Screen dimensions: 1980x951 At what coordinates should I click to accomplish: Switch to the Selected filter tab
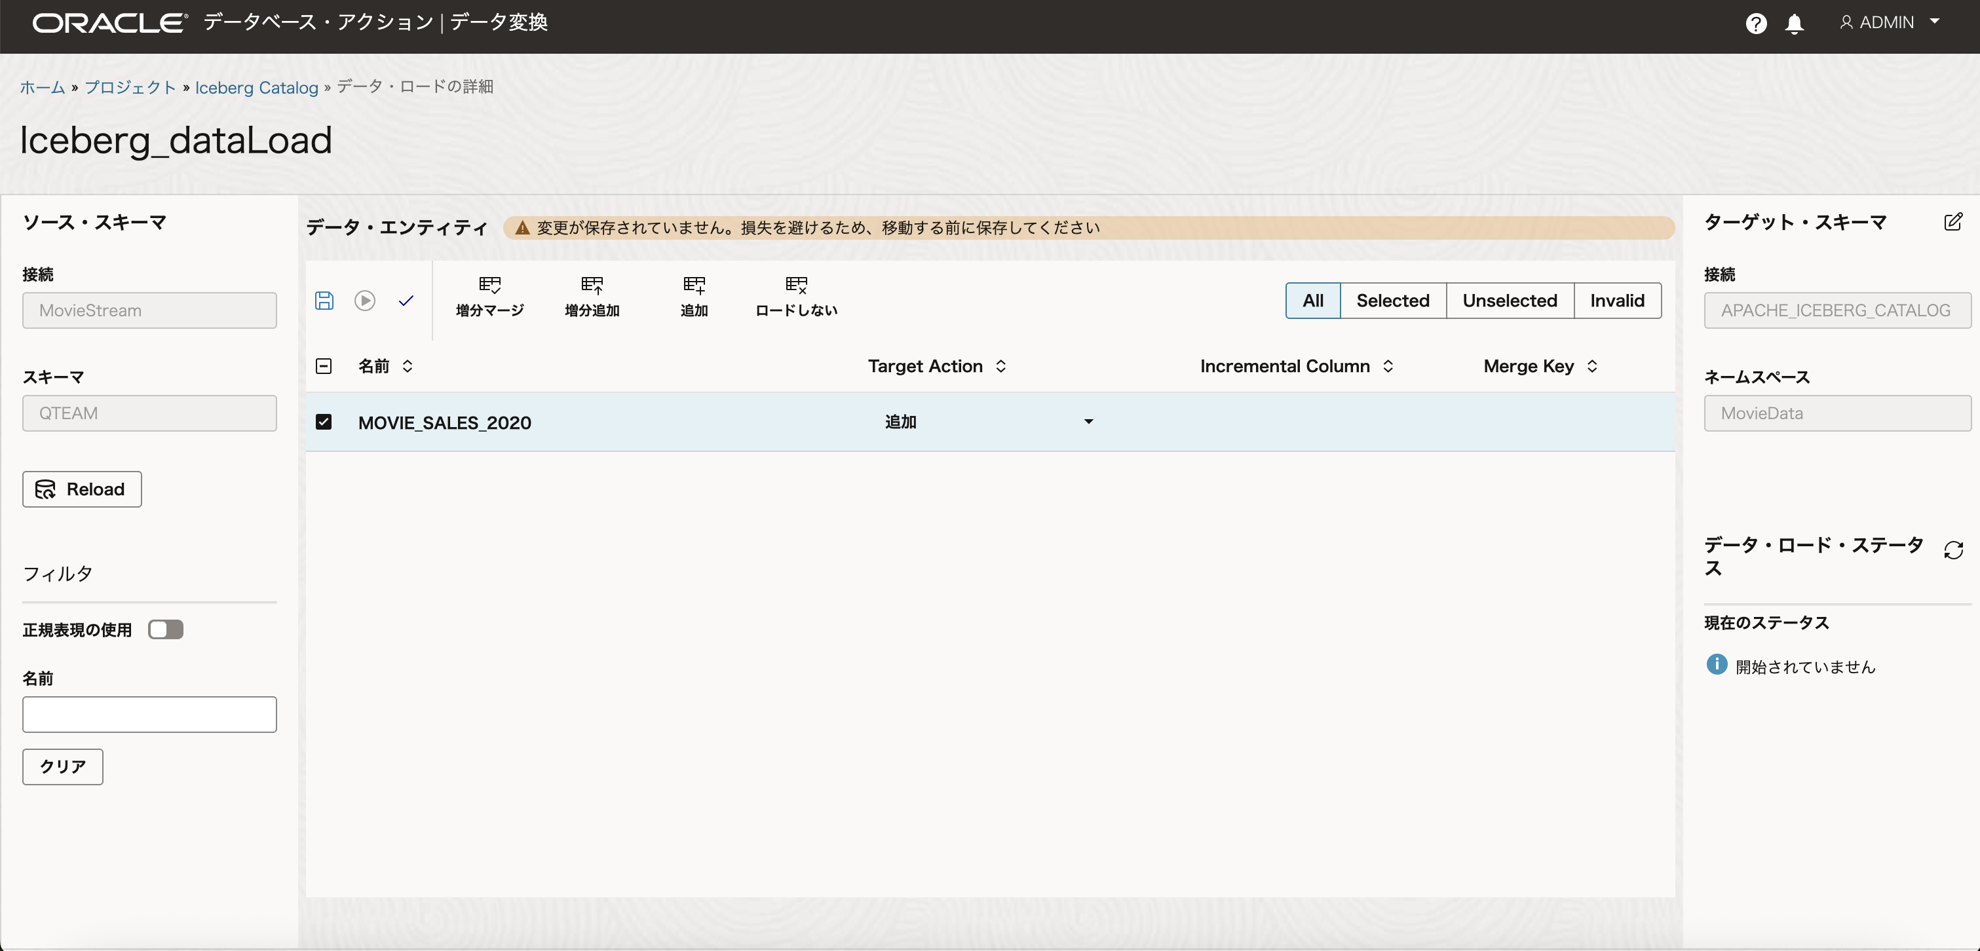(x=1392, y=301)
